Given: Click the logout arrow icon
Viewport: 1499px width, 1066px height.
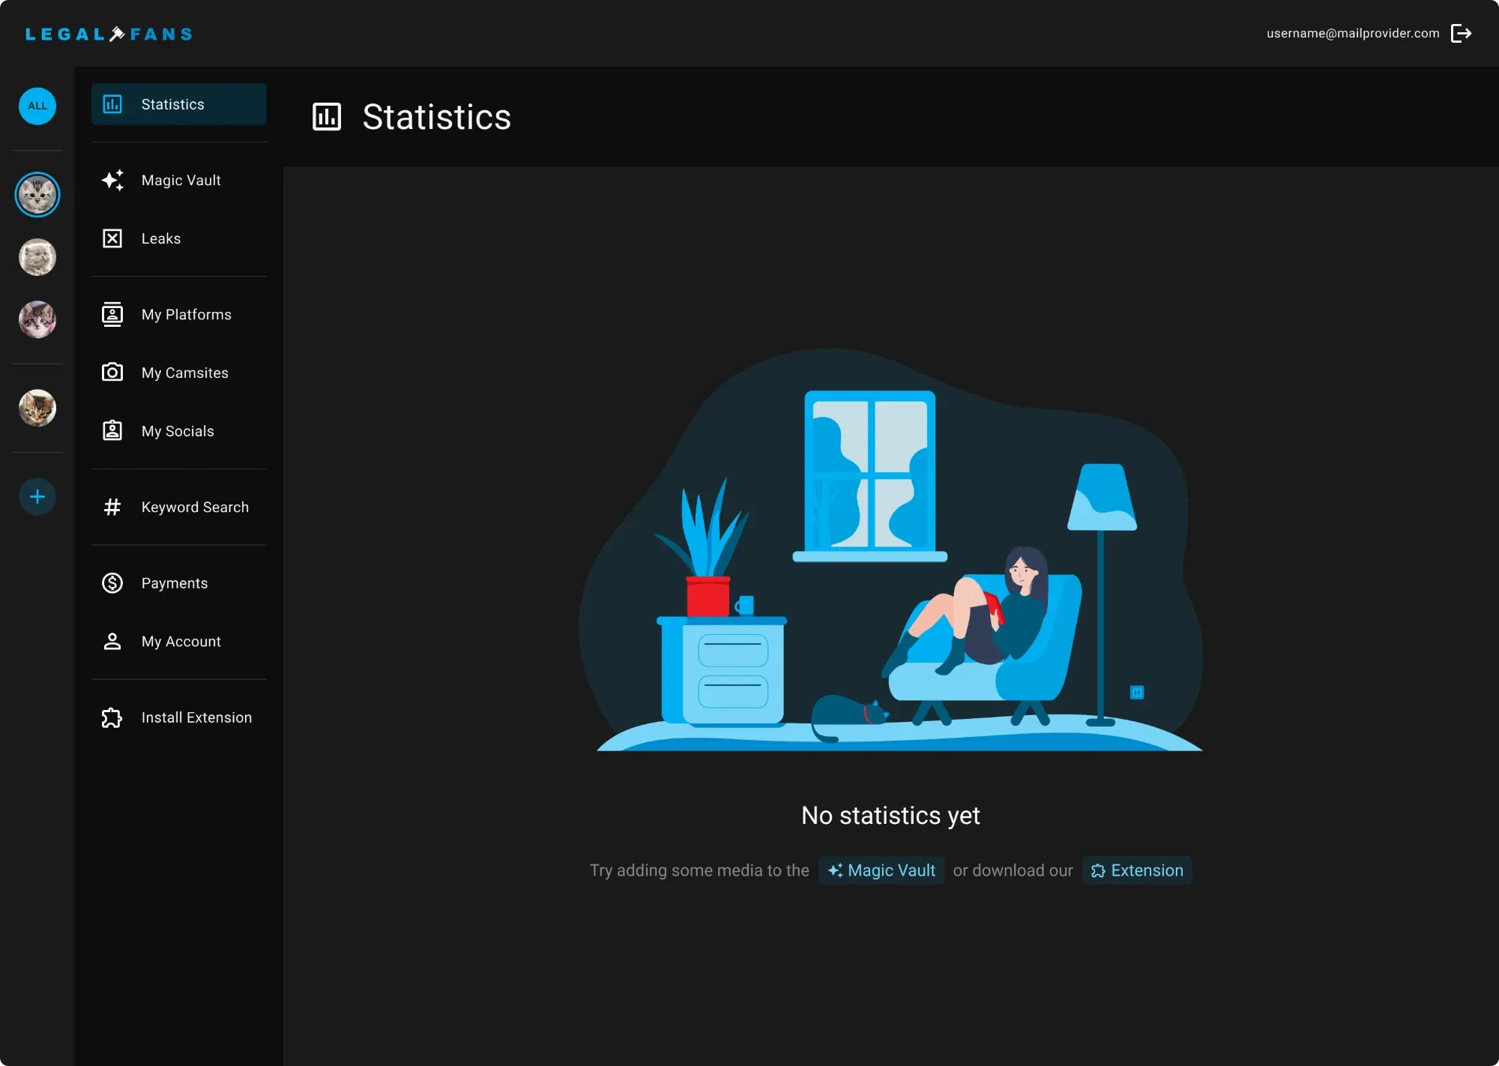Looking at the screenshot, I should pyautogui.click(x=1461, y=34).
